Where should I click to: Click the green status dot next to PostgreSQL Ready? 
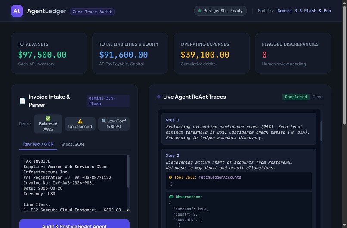[x=200, y=11]
